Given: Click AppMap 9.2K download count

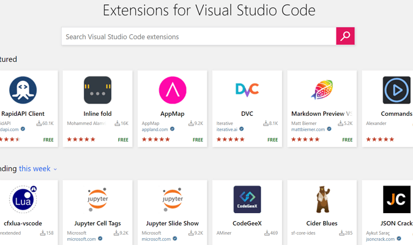Looking at the screenshot, I should click(196, 123).
